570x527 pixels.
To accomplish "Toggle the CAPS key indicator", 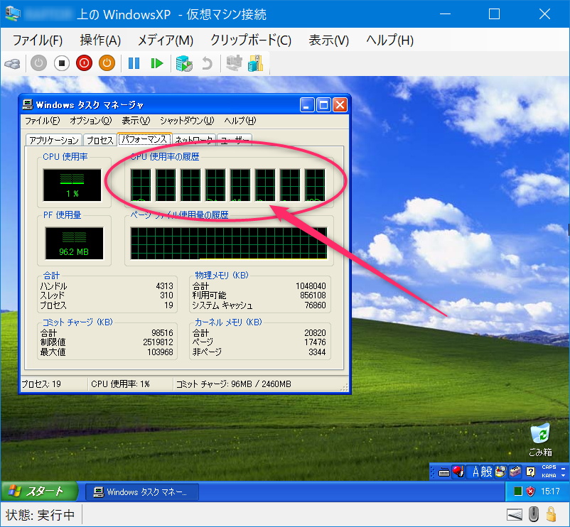I will tap(549, 467).
